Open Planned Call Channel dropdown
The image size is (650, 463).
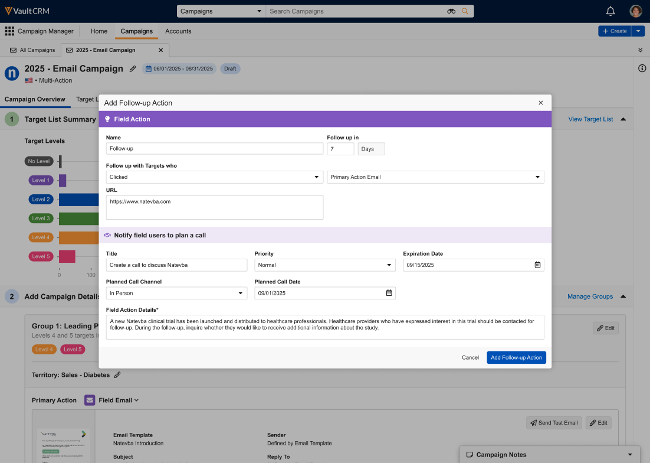tap(176, 294)
